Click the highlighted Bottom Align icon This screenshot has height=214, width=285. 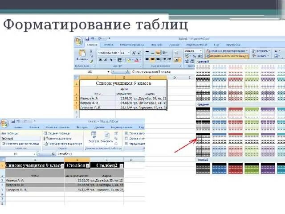coord(158,53)
